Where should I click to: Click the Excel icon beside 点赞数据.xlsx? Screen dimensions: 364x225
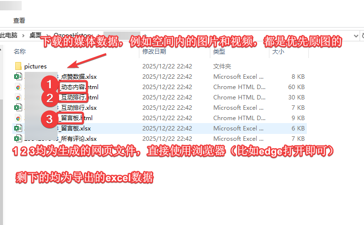18,76
